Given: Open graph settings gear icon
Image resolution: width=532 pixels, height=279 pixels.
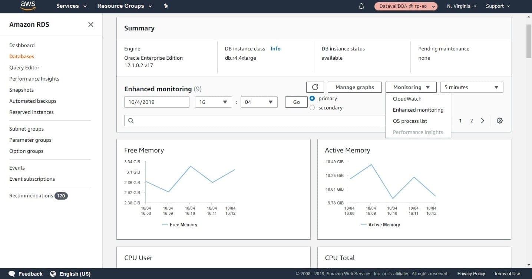Looking at the screenshot, I should click(500, 121).
